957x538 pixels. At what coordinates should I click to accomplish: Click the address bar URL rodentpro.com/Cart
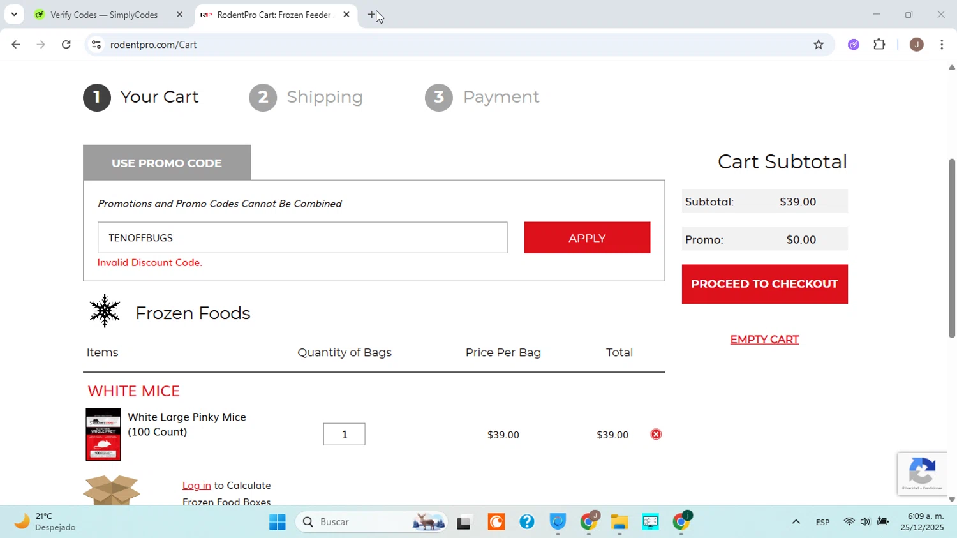[153, 45]
